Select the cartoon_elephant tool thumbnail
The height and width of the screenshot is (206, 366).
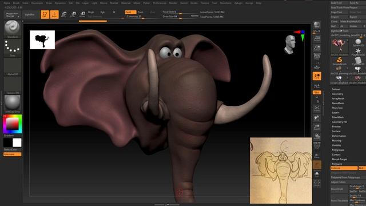[339, 80]
